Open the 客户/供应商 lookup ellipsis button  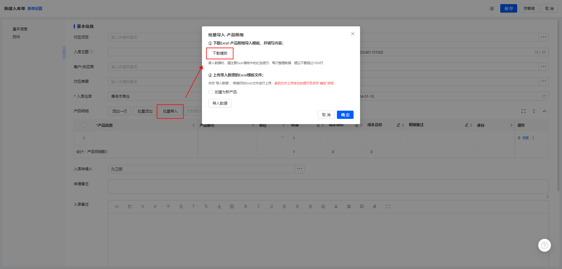tap(544, 67)
